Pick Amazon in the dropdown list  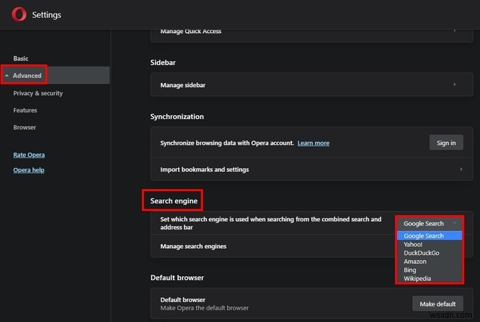(x=415, y=262)
